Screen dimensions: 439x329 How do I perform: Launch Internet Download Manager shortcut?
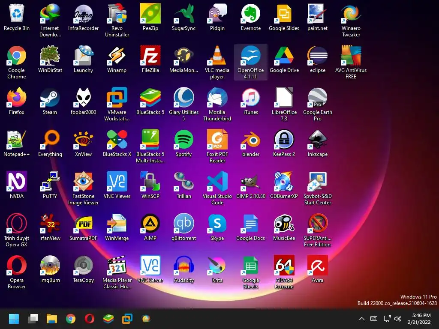click(x=50, y=14)
